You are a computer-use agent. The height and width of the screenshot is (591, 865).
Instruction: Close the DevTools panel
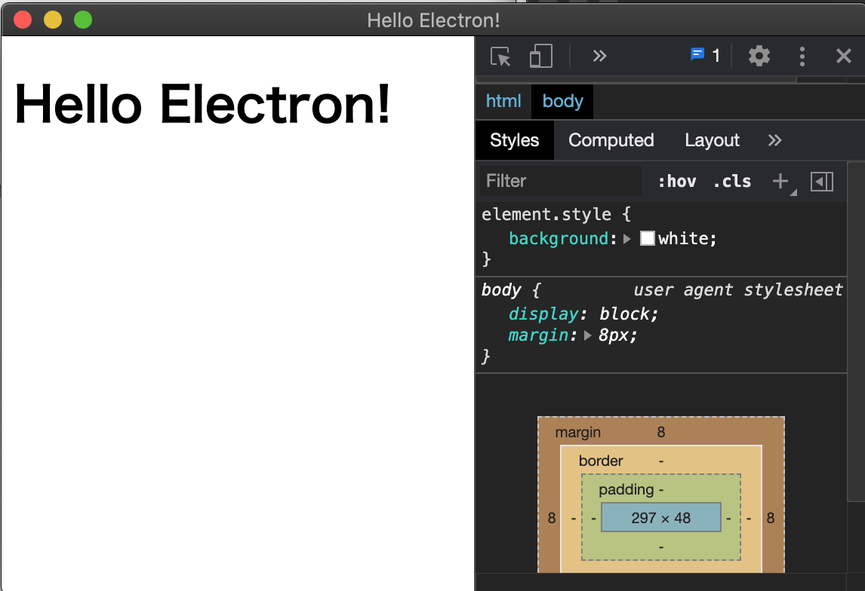point(843,56)
